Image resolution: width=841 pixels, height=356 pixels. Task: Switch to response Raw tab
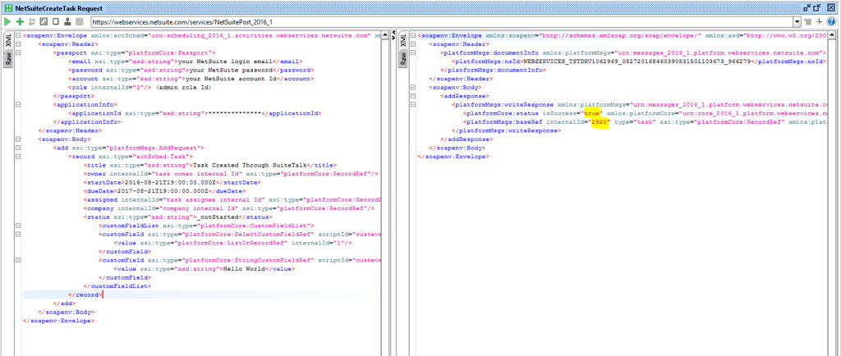click(x=403, y=59)
